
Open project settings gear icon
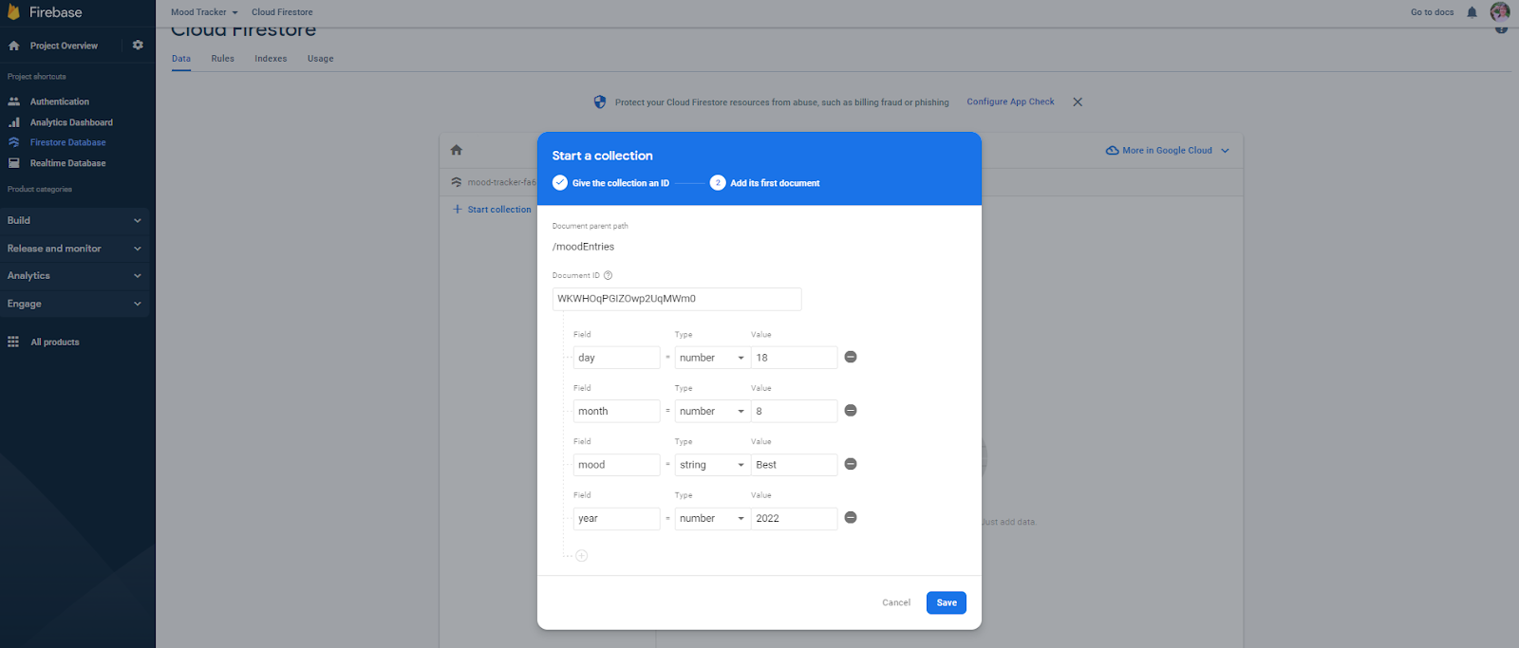[138, 46]
